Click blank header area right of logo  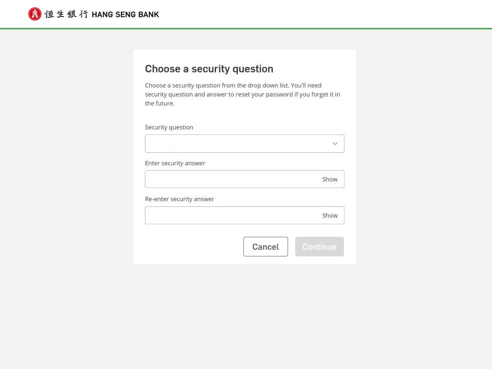322,14
